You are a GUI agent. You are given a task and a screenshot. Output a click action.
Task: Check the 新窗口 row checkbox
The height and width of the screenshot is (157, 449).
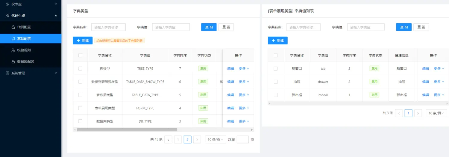point(276,68)
